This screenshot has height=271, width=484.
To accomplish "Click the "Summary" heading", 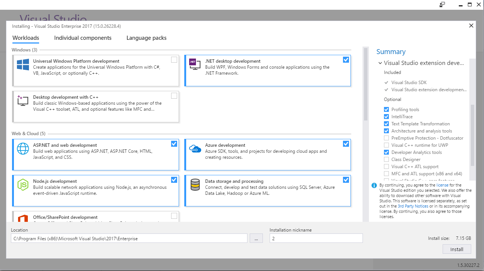I will (391, 52).
